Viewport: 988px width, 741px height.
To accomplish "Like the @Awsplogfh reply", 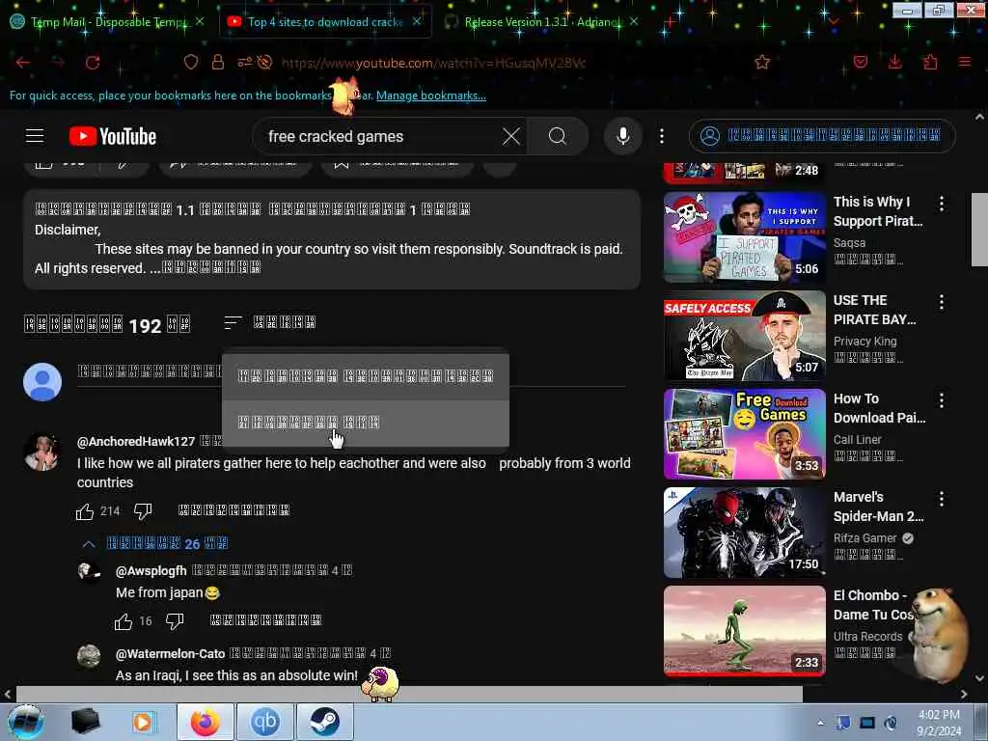I will [x=123, y=622].
